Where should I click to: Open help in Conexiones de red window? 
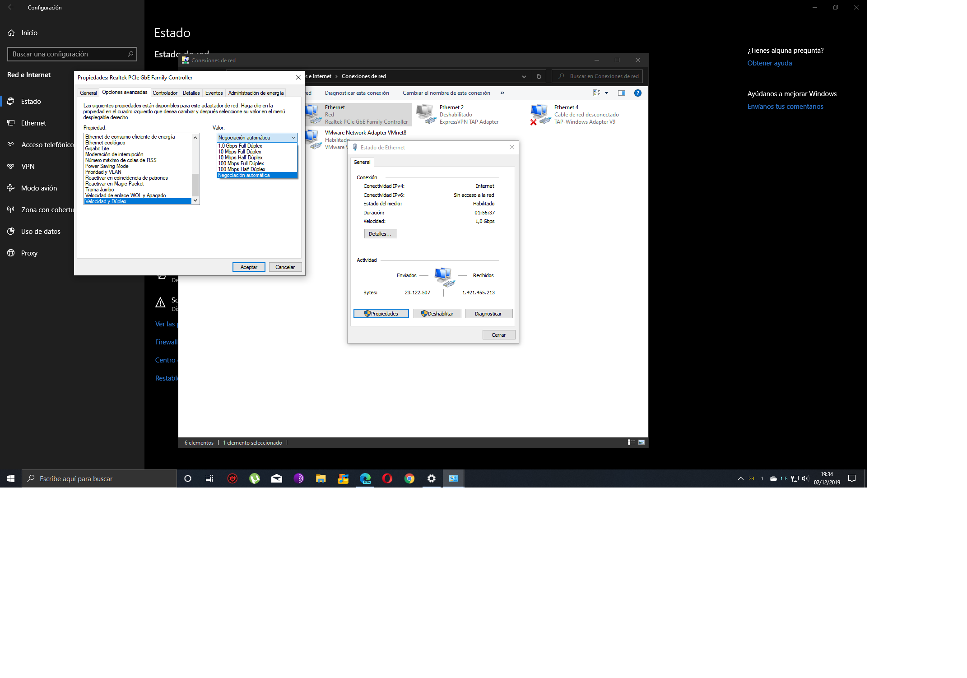(638, 93)
